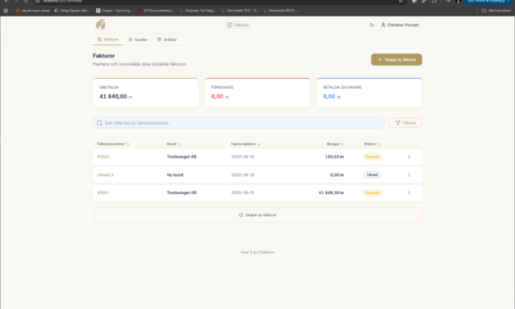The image size is (515, 309).
Task: Open the more options menu for Utkast 3
Action: coord(409,175)
